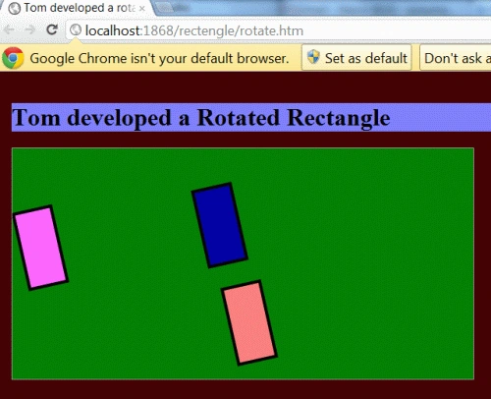Click "Google Chrome isn't your default browser." text
Image resolution: width=491 pixels, height=399 pixels.
tap(159, 58)
